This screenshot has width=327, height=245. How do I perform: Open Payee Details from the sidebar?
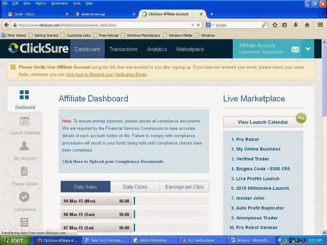[x=25, y=172]
